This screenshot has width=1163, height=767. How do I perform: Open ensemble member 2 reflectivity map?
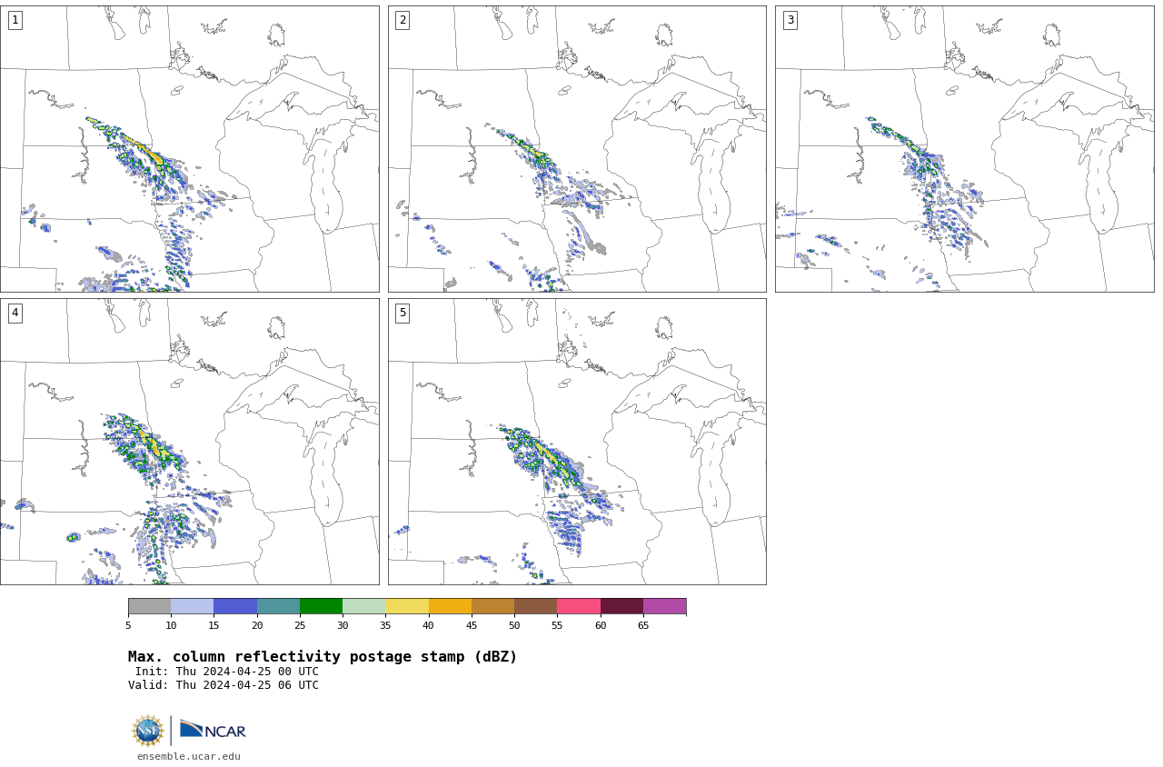point(577,148)
